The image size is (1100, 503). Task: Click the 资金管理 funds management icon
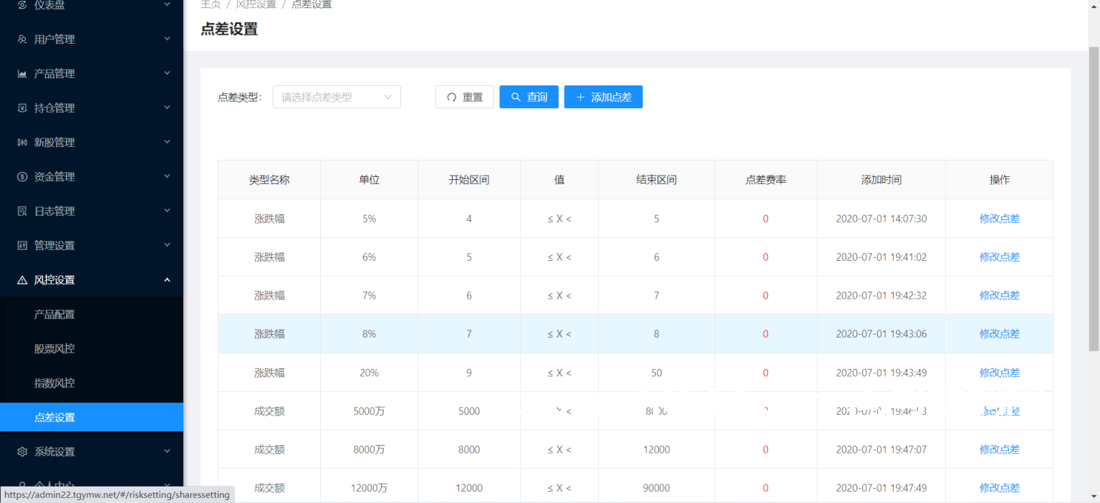[20, 176]
